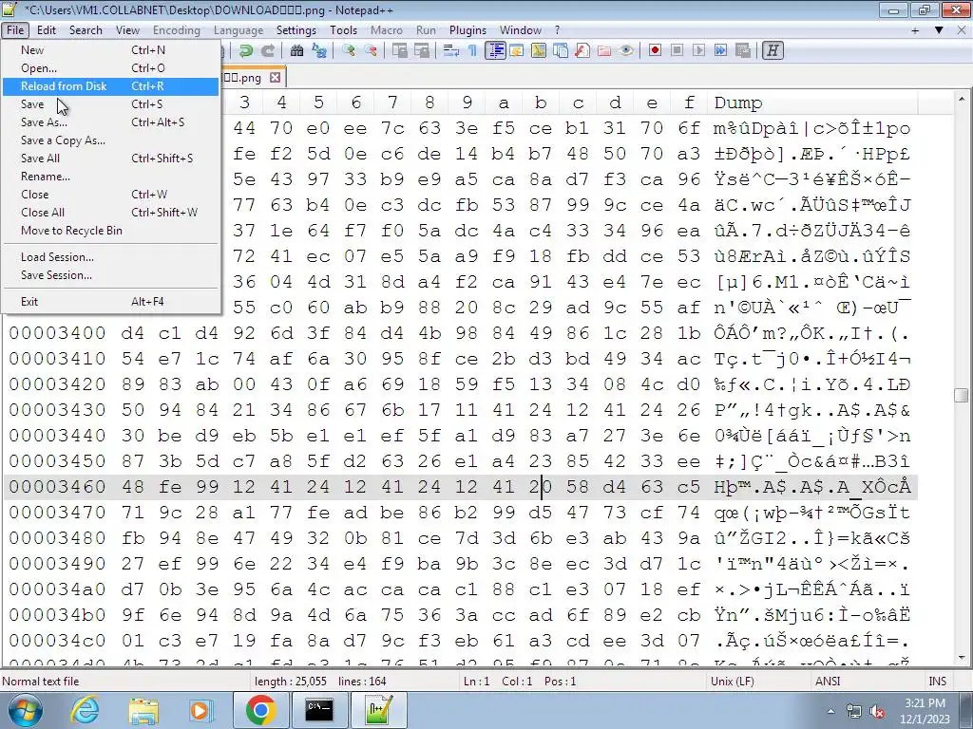Open Google Chrome from taskbar
Image resolution: width=973 pixels, height=729 pixels.
coord(260,710)
